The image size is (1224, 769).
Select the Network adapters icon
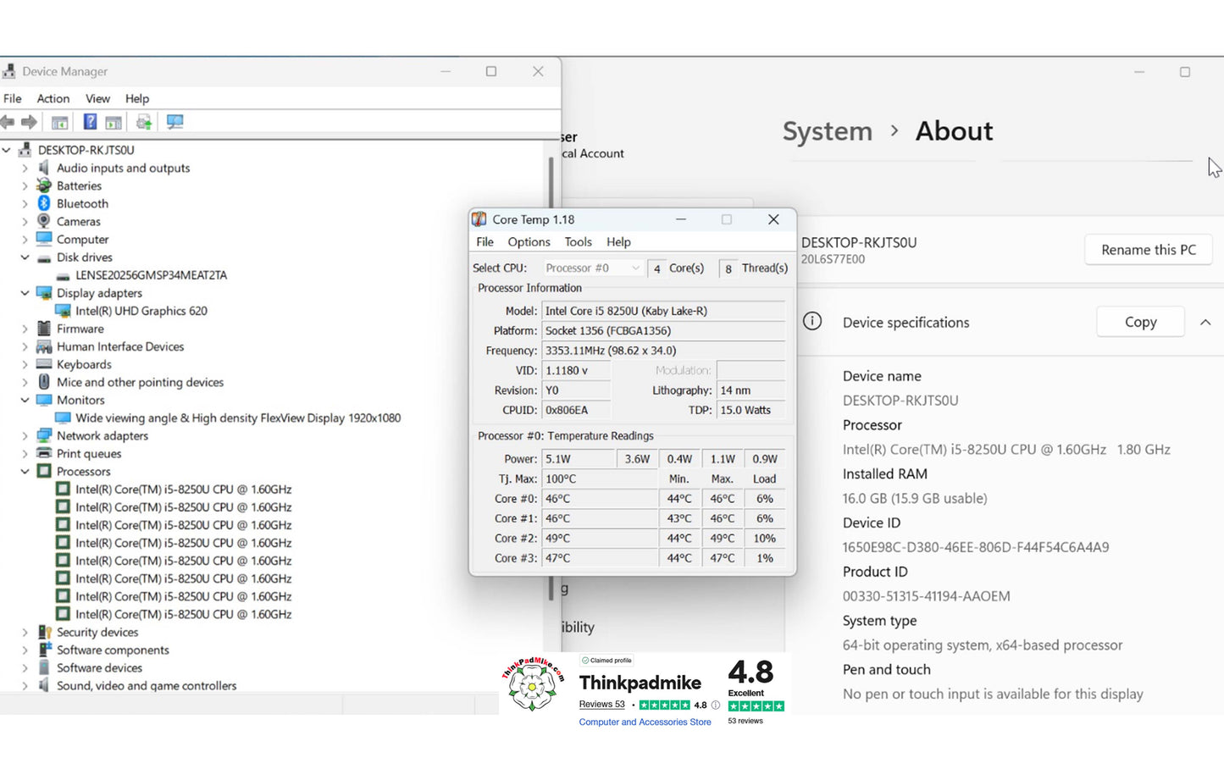click(x=44, y=435)
